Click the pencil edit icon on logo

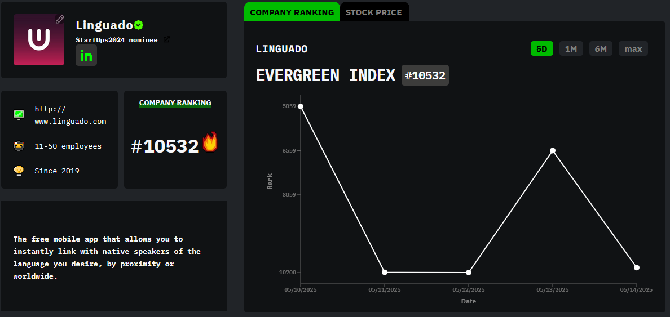[x=60, y=19]
